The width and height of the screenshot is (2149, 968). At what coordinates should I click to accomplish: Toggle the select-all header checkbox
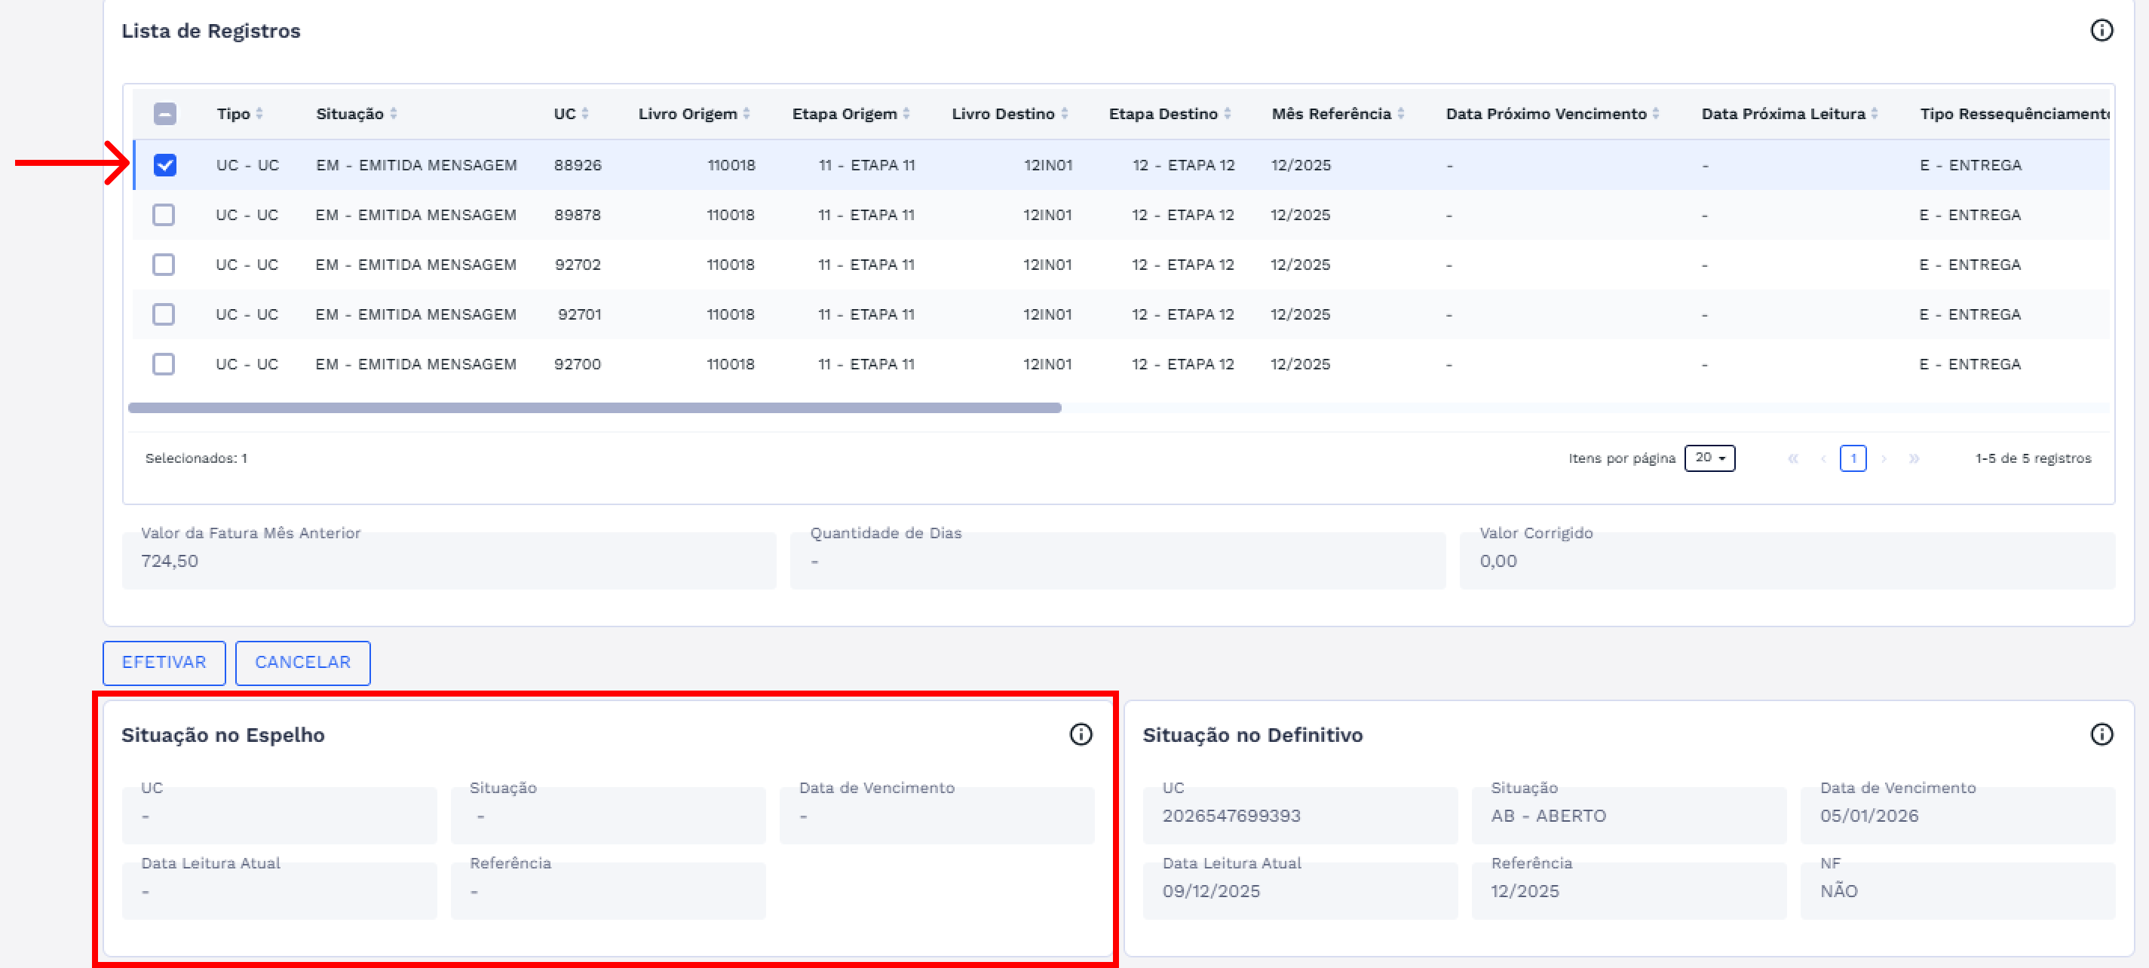[x=165, y=115]
